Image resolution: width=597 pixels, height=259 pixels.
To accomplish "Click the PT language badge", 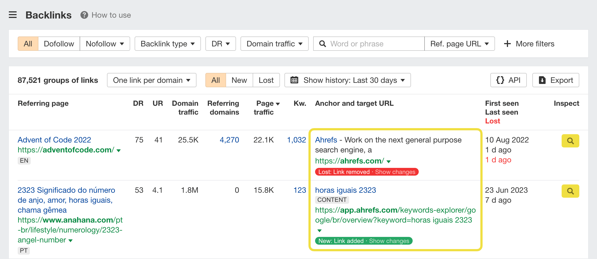I will pyautogui.click(x=24, y=250).
